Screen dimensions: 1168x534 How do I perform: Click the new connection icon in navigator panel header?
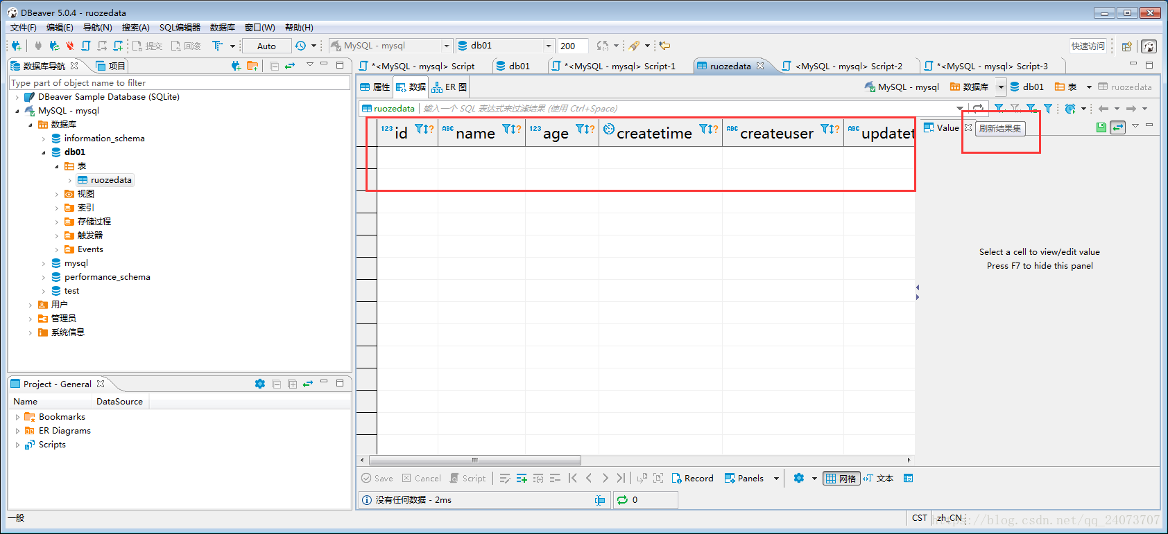[236, 66]
